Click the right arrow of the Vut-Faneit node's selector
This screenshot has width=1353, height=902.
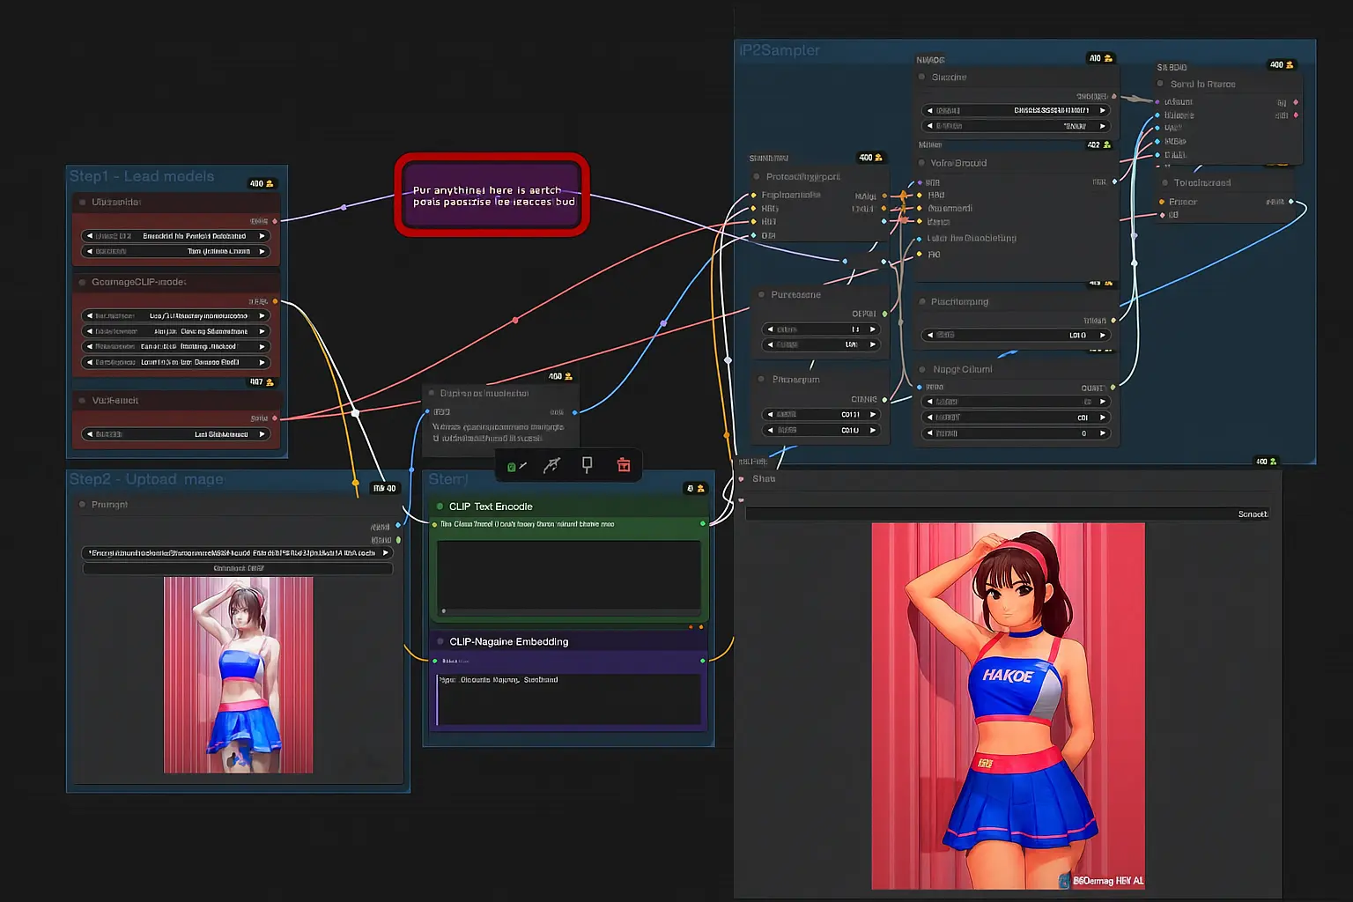(x=262, y=434)
